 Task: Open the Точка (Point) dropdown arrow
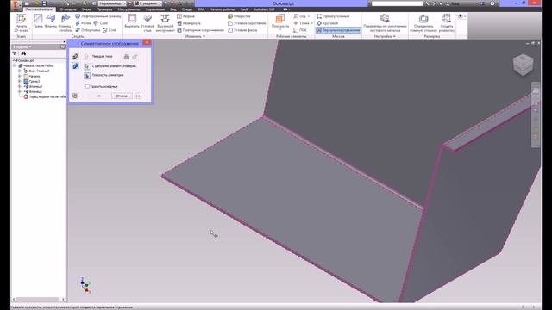(x=312, y=23)
